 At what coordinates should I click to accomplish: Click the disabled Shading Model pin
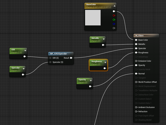tap(136, 120)
